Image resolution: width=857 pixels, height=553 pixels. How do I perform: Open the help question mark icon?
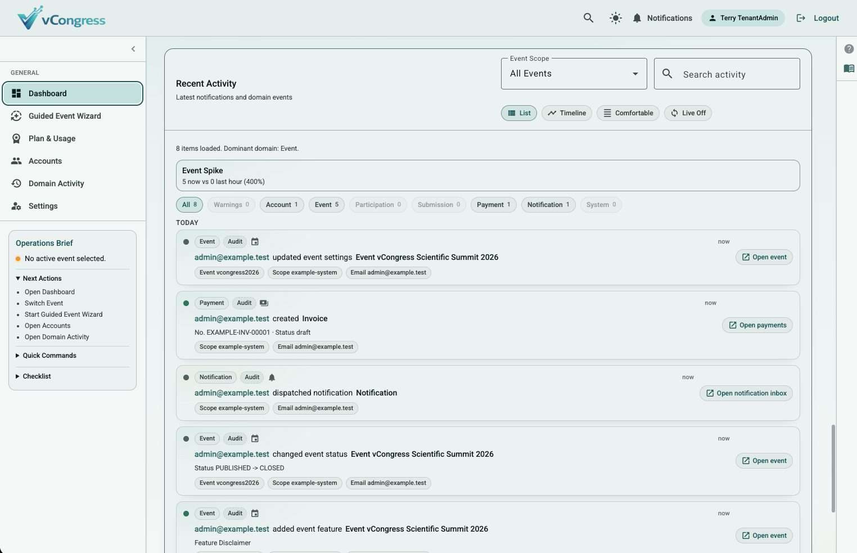[849, 49]
